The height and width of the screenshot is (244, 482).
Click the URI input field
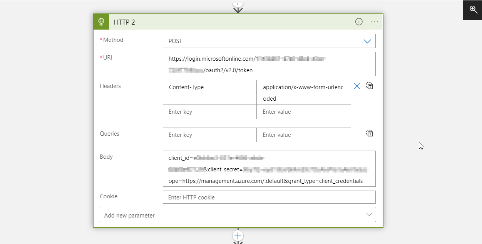click(x=269, y=64)
